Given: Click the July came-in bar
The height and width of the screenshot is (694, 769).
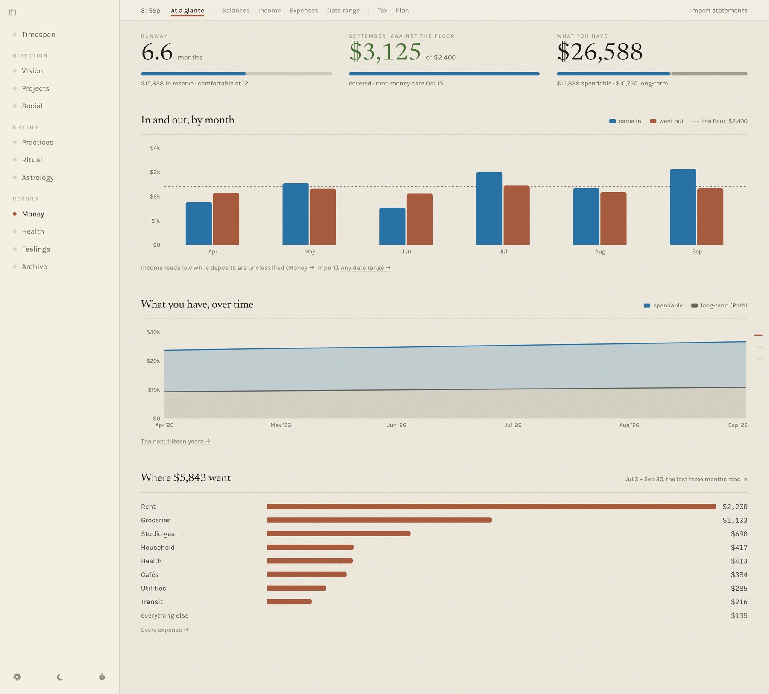Looking at the screenshot, I should click(489, 208).
